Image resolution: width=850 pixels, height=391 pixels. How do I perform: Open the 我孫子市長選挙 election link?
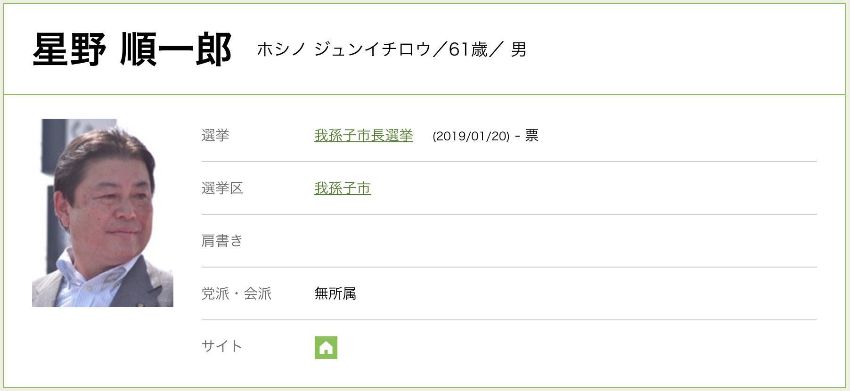click(363, 136)
